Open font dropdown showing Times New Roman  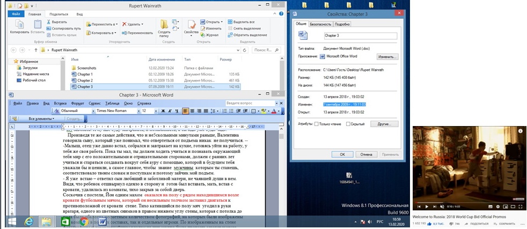point(138,111)
